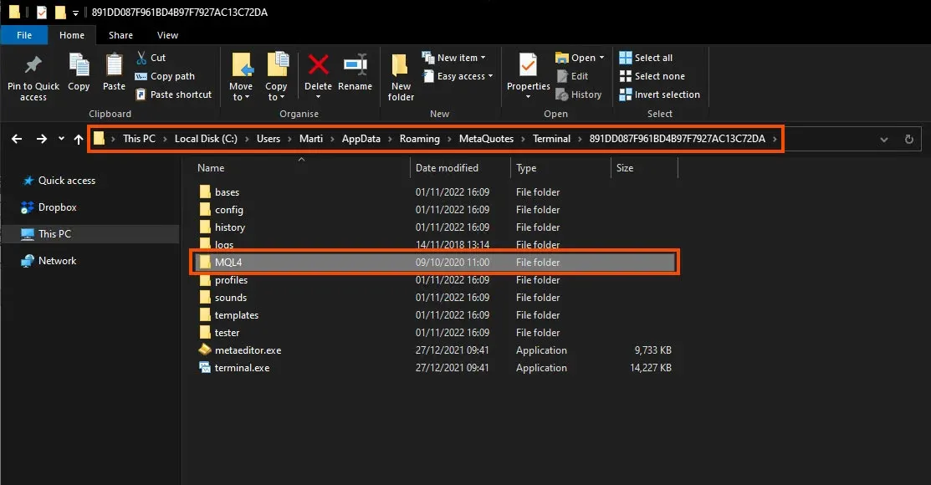The height and width of the screenshot is (485, 931).
Task: Click the red Delete icon
Action: click(x=318, y=66)
